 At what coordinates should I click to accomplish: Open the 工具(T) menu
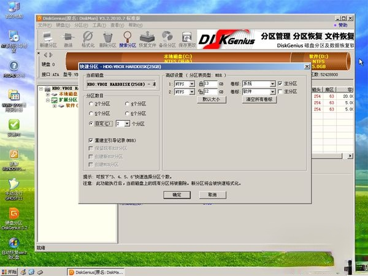[x=99, y=25]
